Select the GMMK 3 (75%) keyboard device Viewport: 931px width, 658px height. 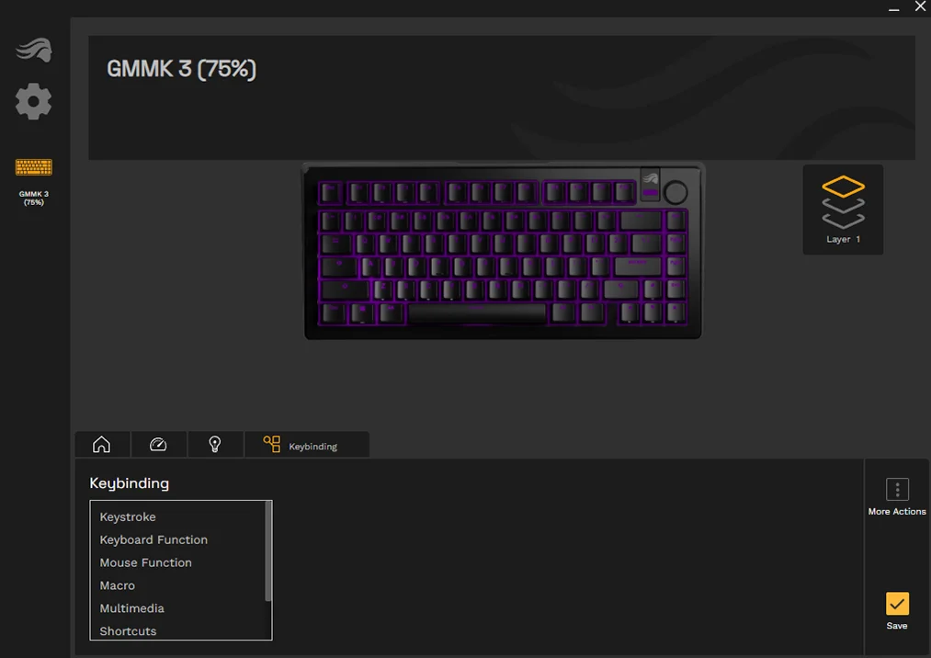pyautogui.click(x=34, y=180)
